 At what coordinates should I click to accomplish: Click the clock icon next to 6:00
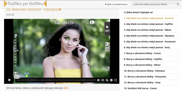click(13, 14)
